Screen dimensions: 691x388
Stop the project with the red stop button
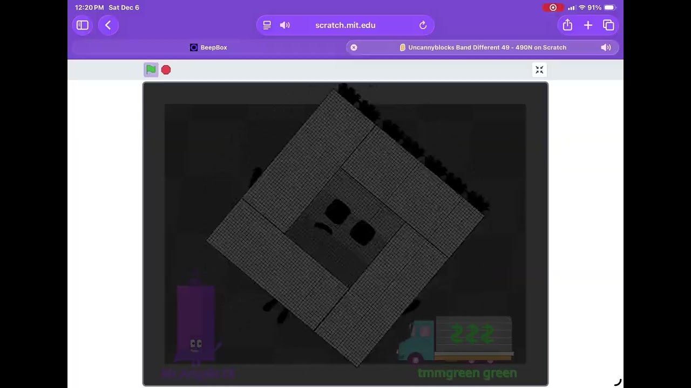(x=166, y=70)
